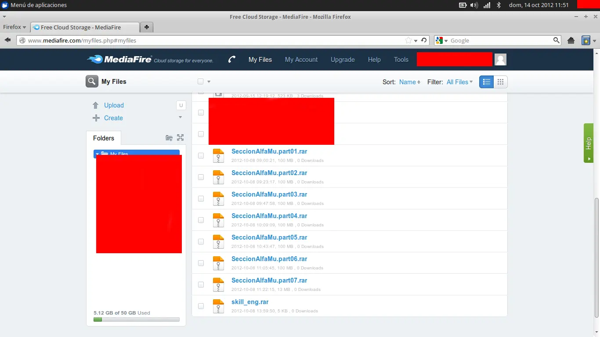Expand the arrow beside Create
This screenshot has height=337, width=600.
point(180,118)
